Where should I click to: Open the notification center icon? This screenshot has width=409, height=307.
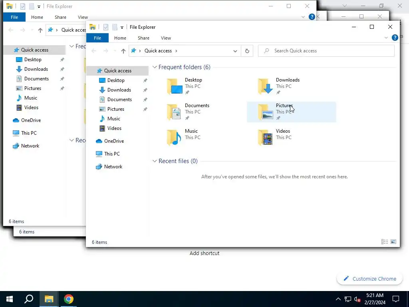[x=396, y=299]
